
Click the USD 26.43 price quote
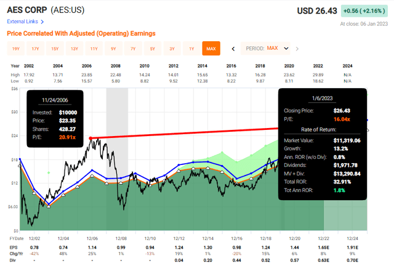[317, 11]
